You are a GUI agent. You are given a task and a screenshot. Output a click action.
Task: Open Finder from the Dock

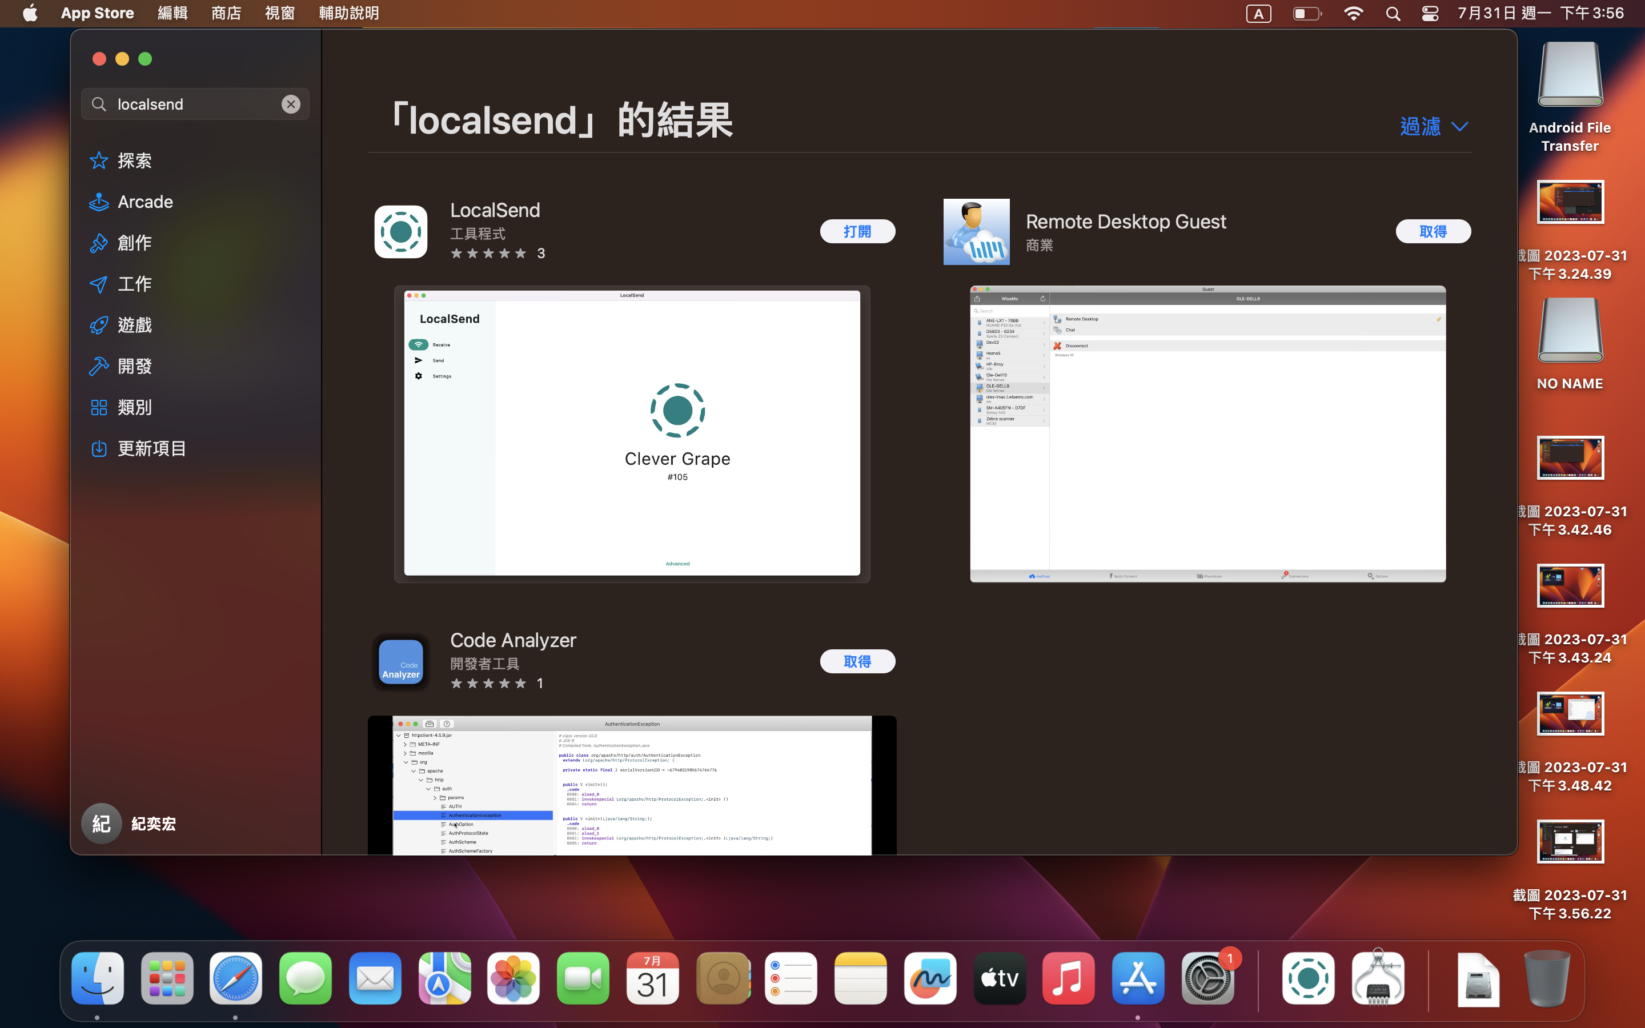click(x=97, y=978)
